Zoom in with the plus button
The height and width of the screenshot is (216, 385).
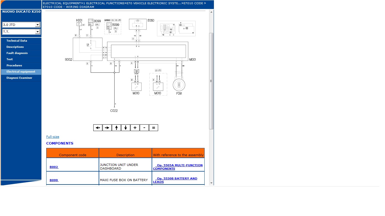pyautogui.click(x=135, y=128)
